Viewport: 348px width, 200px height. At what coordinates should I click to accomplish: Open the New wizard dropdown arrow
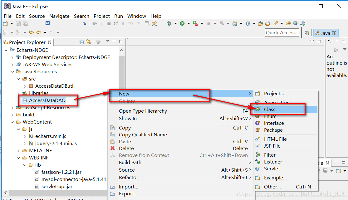pyautogui.click(x=12, y=23)
